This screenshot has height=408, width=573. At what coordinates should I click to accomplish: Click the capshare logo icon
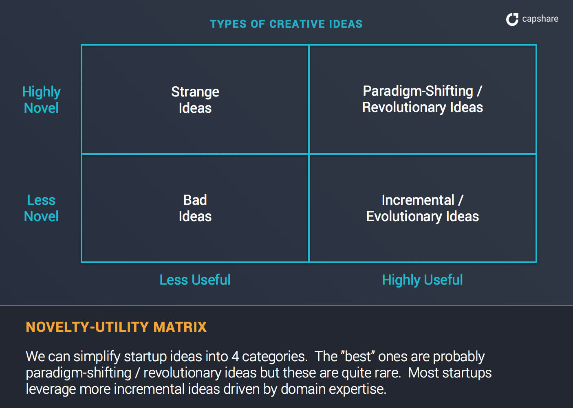(512, 19)
